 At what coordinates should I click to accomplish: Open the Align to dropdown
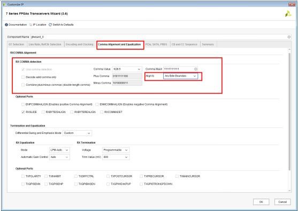[x=180, y=76]
